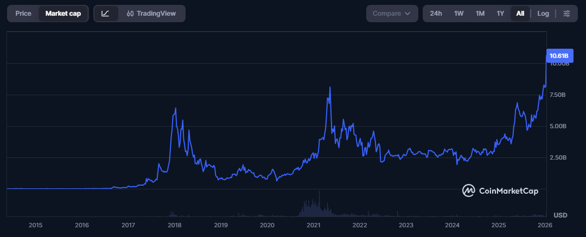Viewport: 586px width, 237px height.
Task: Click the USD currency label
Action: (x=560, y=215)
